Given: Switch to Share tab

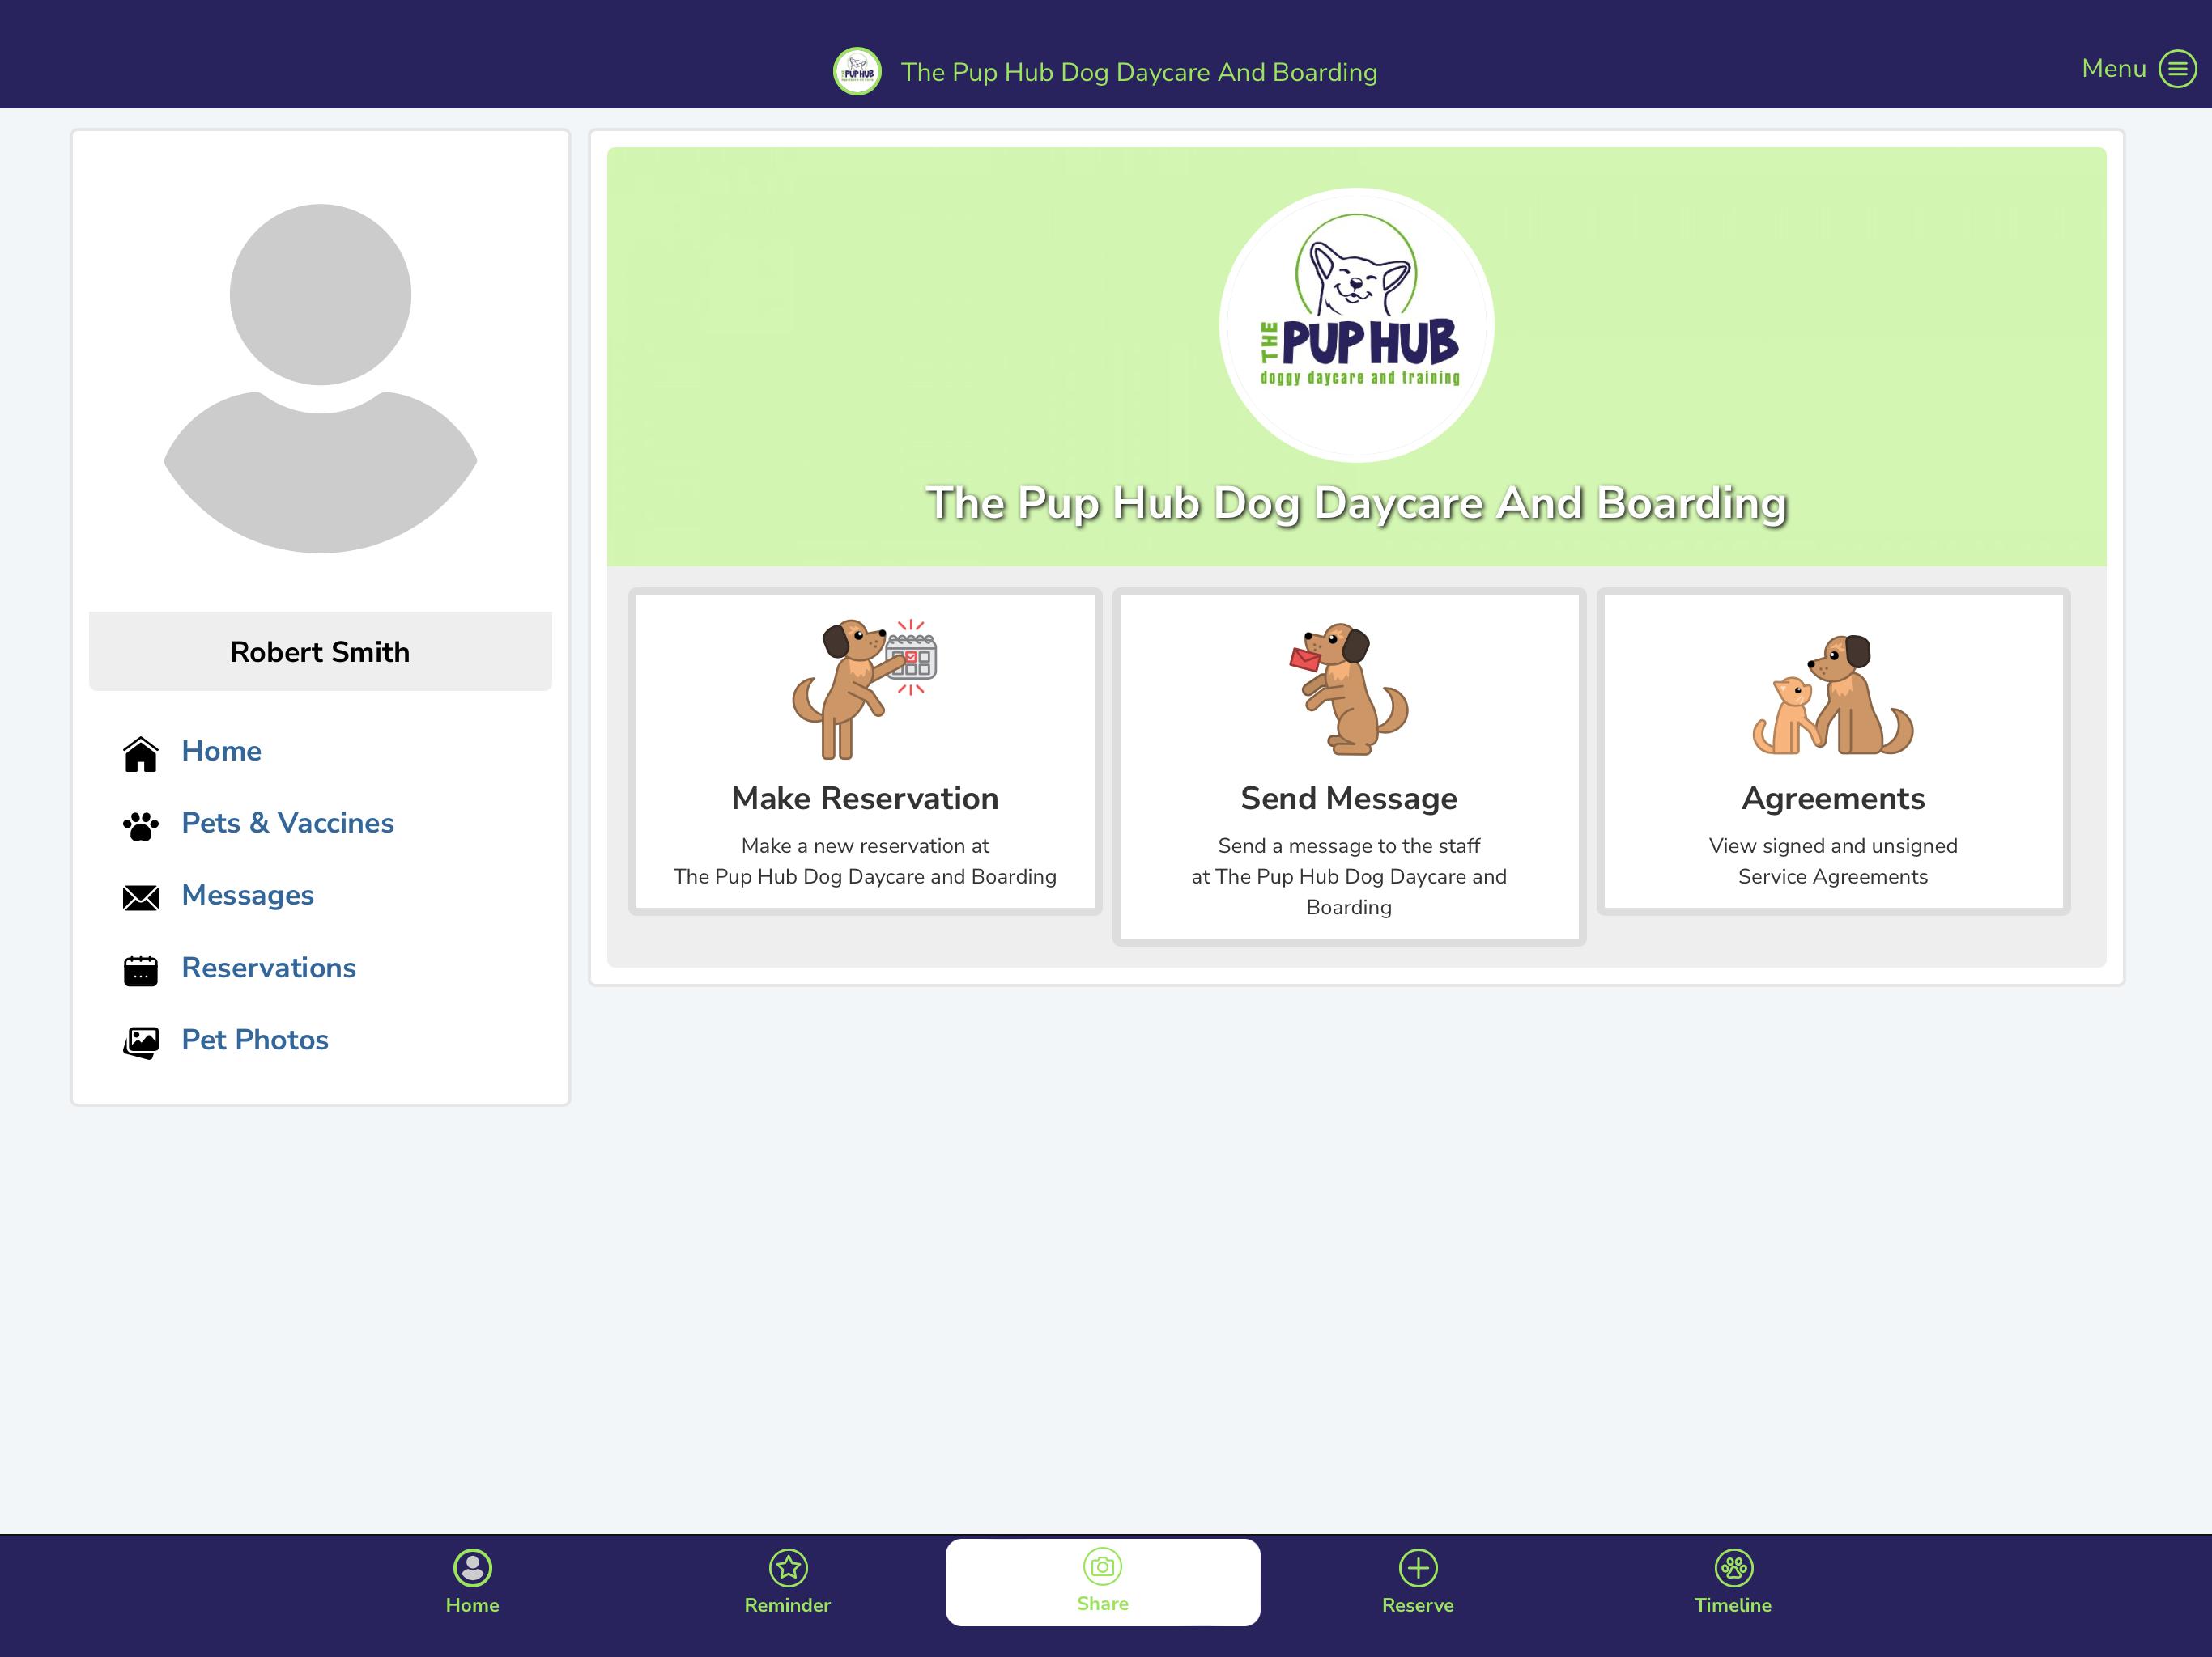Looking at the screenshot, I should tap(1103, 1582).
